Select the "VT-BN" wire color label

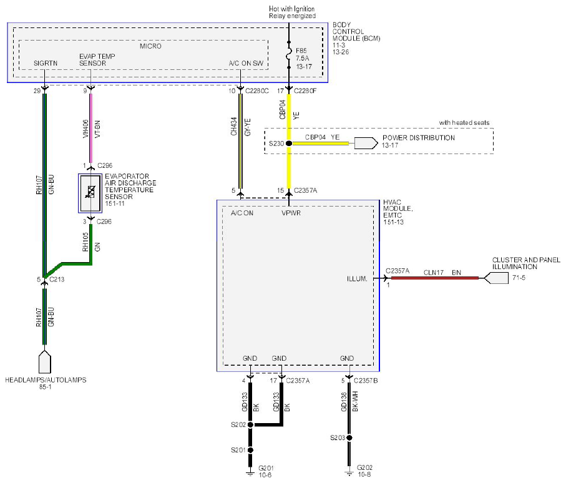click(97, 129)
